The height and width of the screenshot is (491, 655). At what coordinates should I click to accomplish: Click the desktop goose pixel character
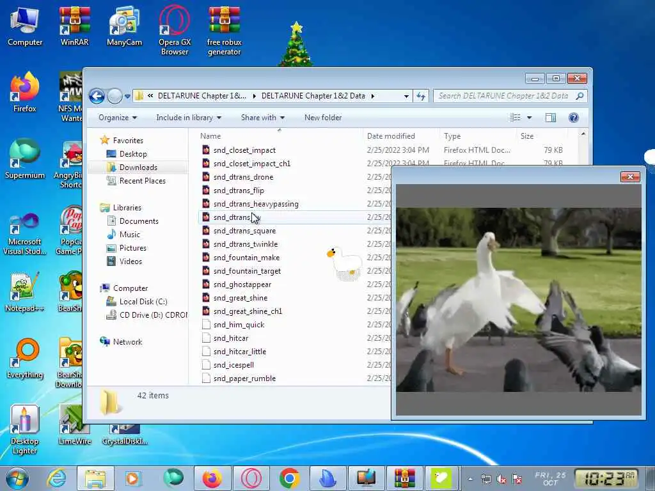click(345, 264)
